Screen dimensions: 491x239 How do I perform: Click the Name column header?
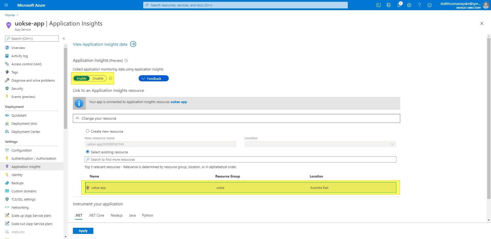pos(94,176)
